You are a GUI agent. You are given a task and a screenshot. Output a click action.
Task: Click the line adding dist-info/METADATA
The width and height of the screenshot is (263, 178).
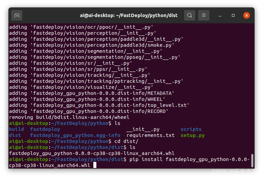92,93
